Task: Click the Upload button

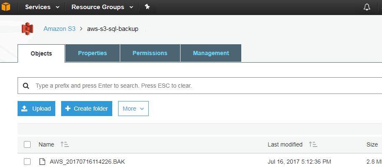Action: click(x=36, y=109)
